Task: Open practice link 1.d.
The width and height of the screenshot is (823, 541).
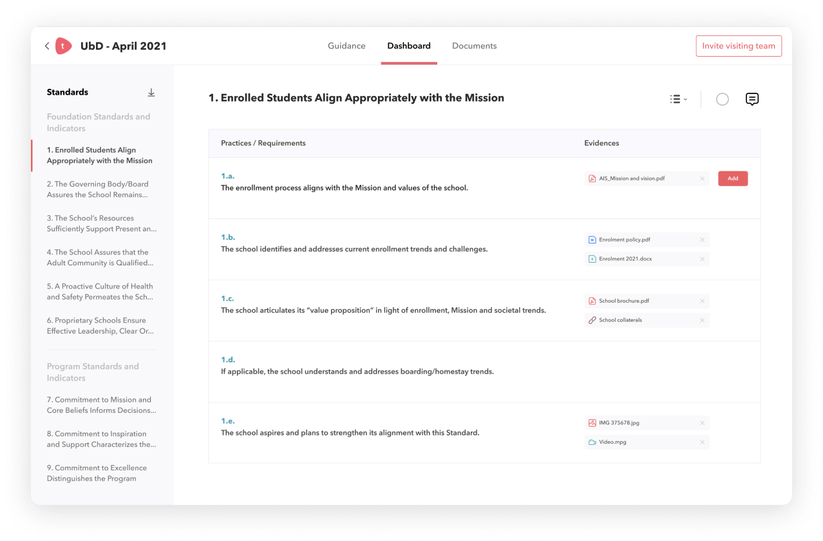Action: 228,359
